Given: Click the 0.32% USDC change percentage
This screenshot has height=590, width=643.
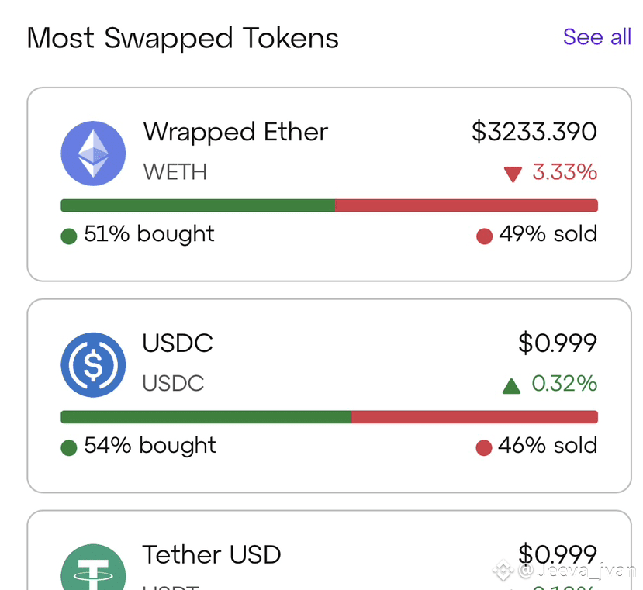Looking at the screenshot, I should 564,383.
